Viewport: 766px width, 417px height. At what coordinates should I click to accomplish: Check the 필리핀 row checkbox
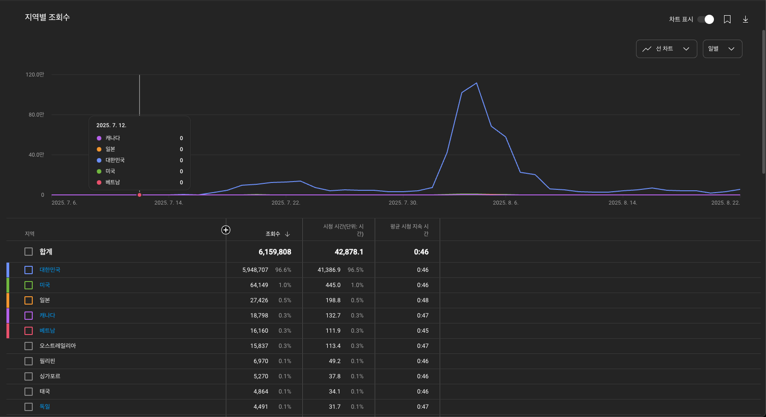tap(29, 361)
